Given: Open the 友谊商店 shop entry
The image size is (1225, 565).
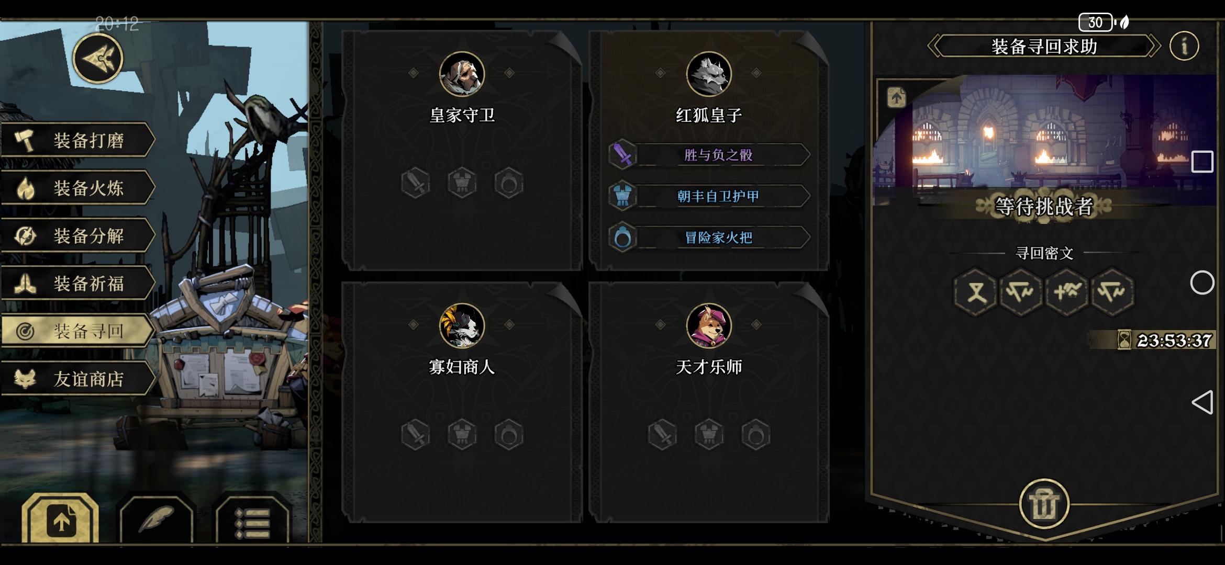Looking at the screenshot, I should tap(79, 379).
